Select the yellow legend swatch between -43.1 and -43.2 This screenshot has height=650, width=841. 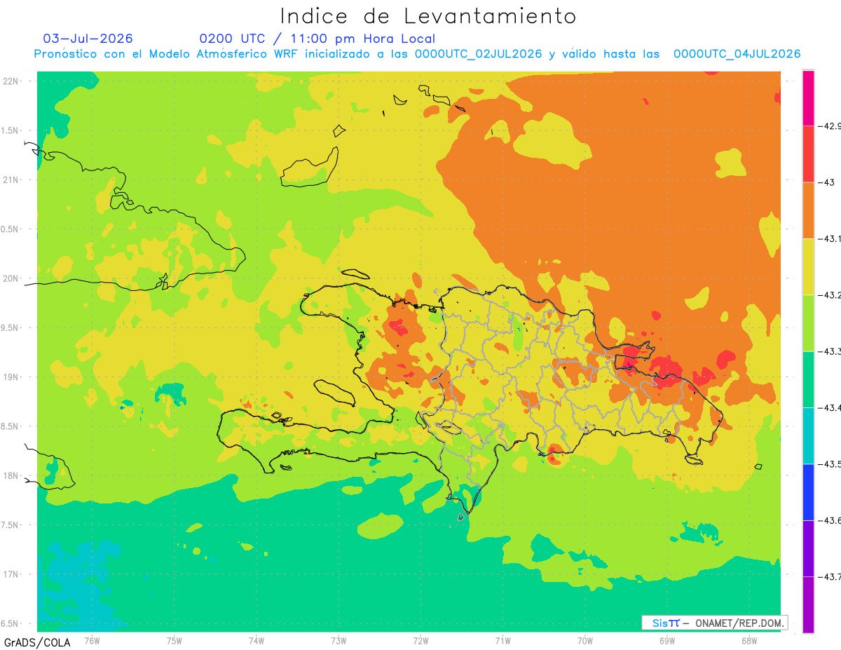[x=808, y=267]
